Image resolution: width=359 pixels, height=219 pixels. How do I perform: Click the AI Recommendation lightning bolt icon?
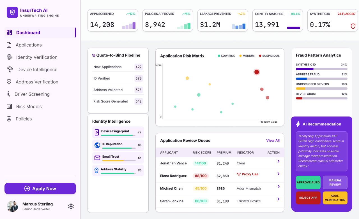click(x=298, y=124)
